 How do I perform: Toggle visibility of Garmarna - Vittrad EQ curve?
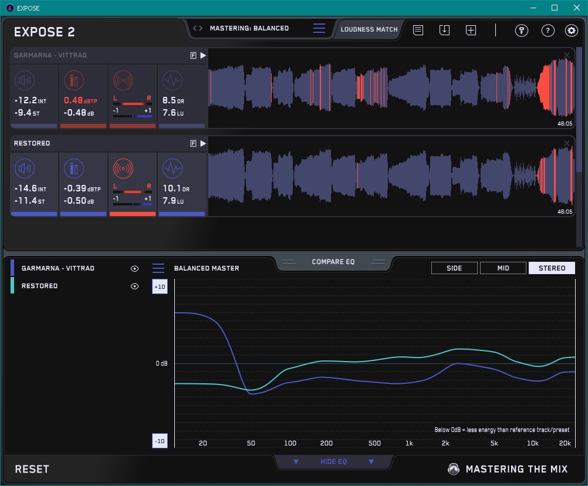(x=134, y=268)
